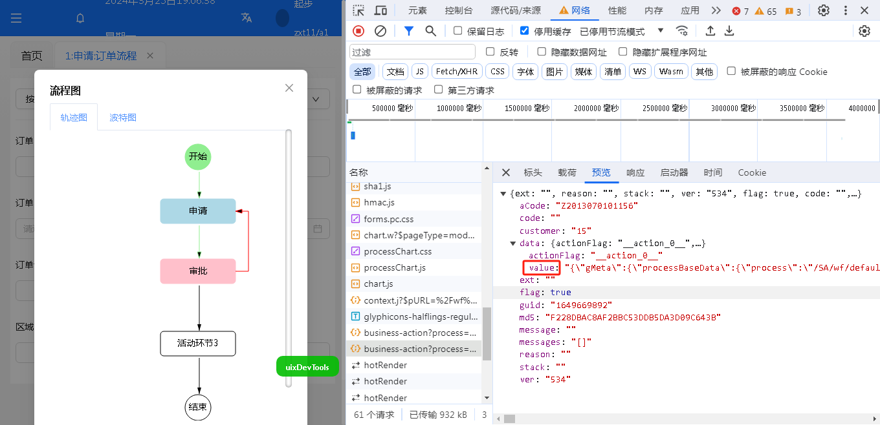Filter requests by 文档 type
The image size is (880, 425).
click(x=395, y=72)
